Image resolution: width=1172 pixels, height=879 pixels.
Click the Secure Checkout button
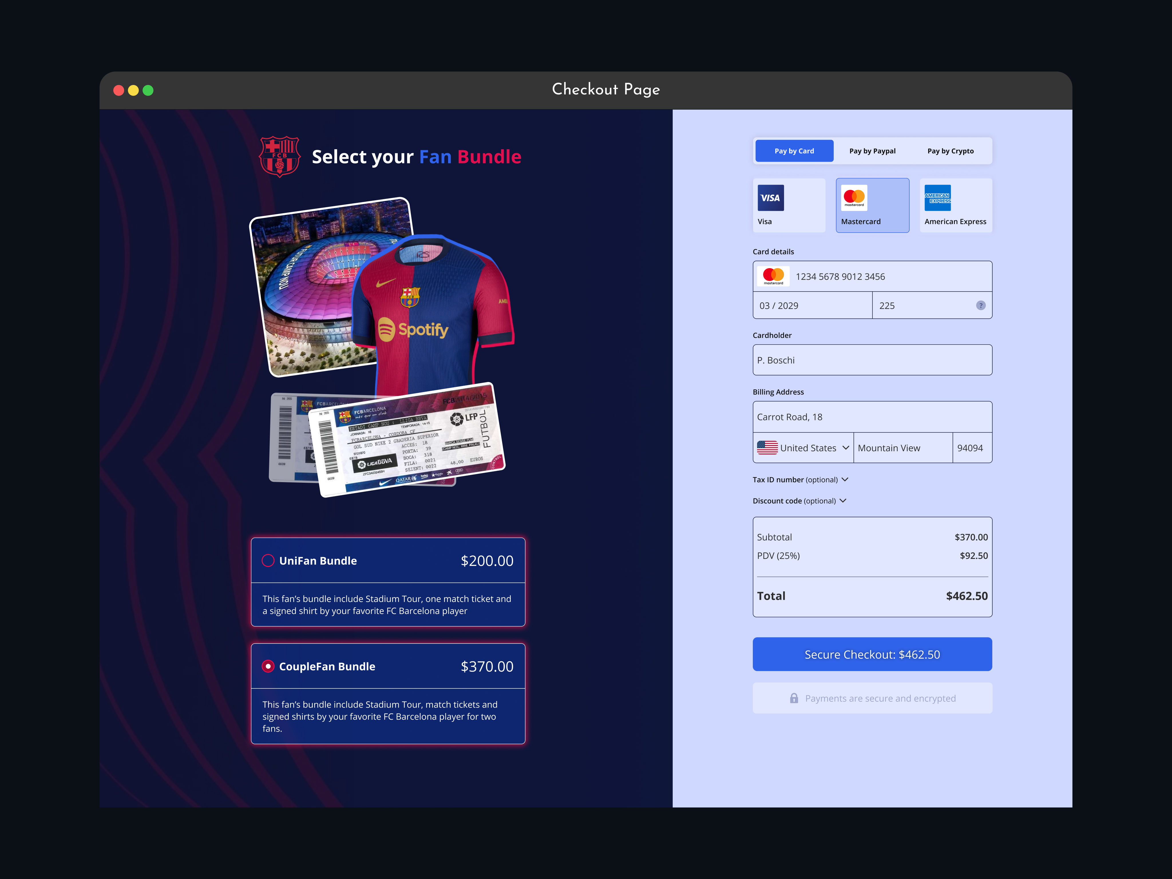pyautogui.click(x=872, y=654)
